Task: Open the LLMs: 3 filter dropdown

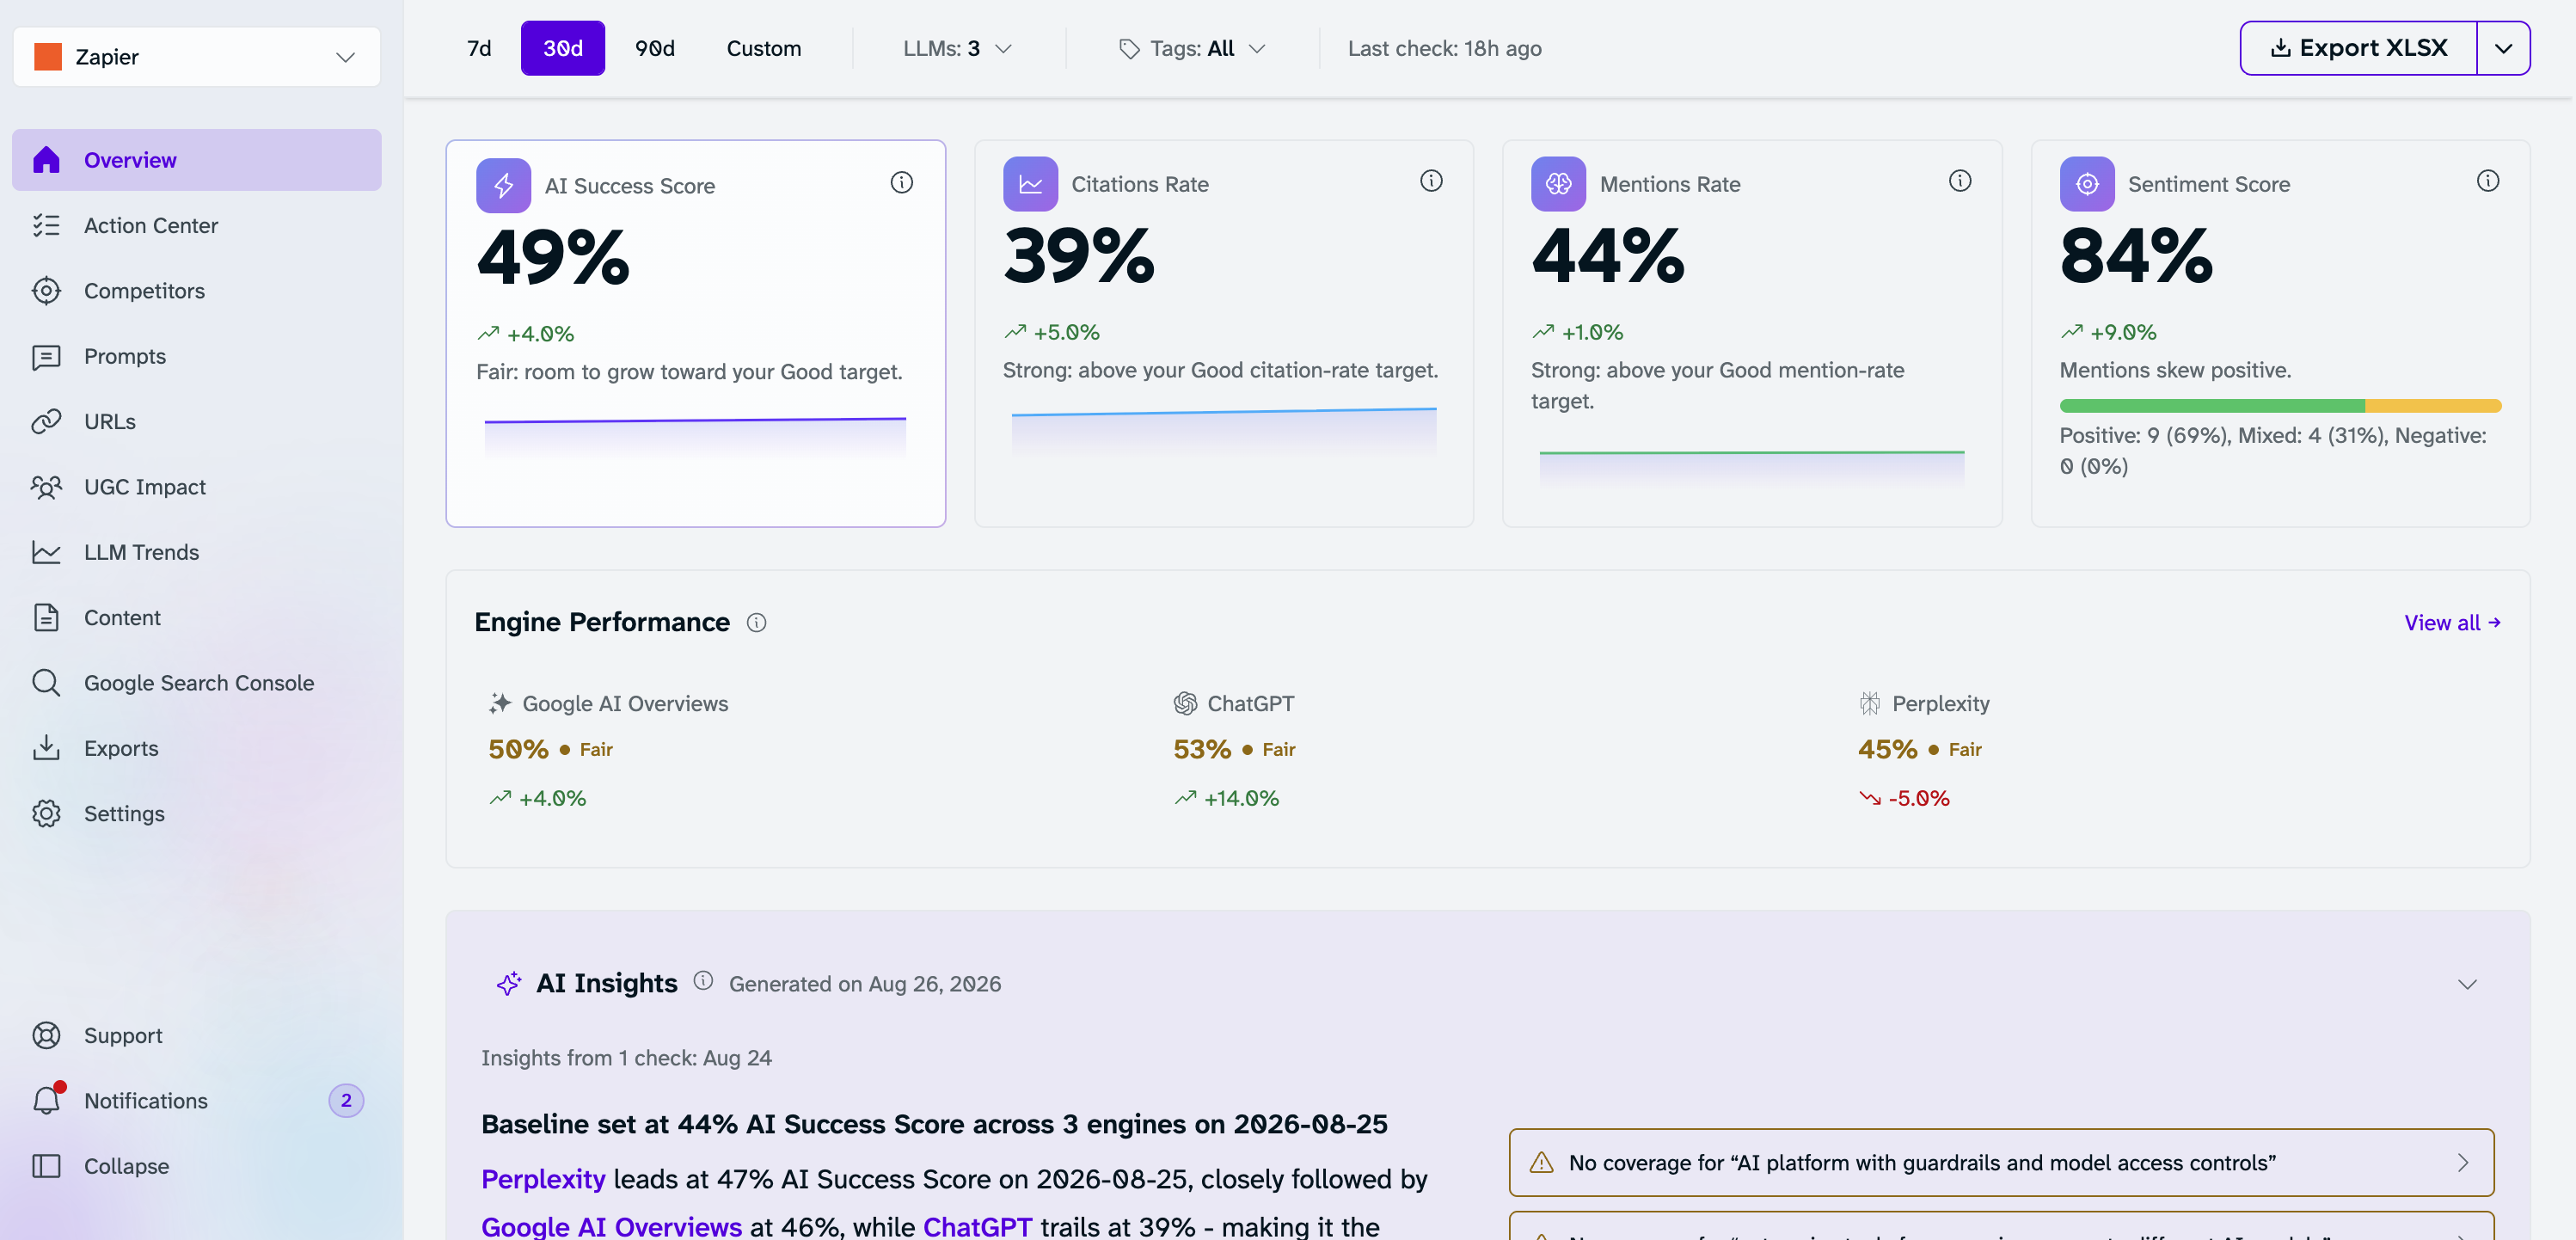Action: [x=957, y=48]
